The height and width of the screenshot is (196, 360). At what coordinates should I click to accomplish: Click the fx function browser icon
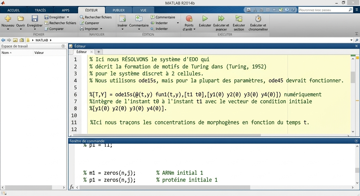(72, 187)
